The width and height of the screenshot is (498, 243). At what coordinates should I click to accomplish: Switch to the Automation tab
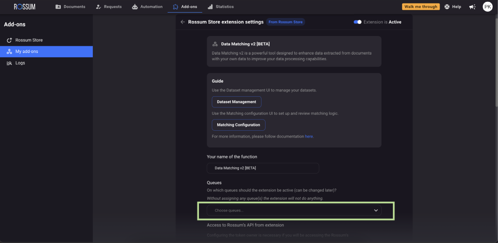click(x=147, y=7)
